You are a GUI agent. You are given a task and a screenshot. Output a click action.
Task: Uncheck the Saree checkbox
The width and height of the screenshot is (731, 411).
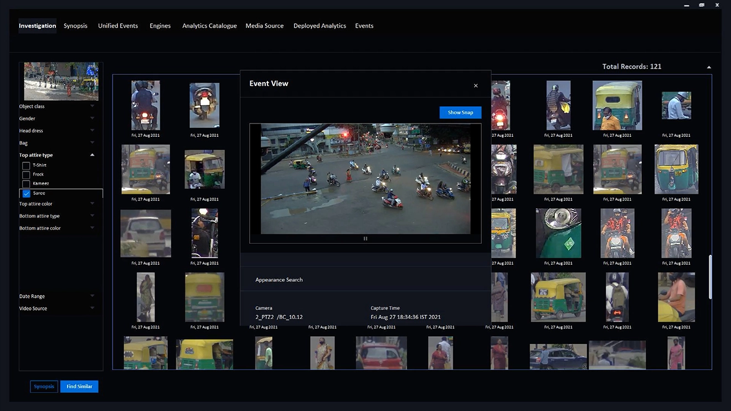tap(26, 193)
